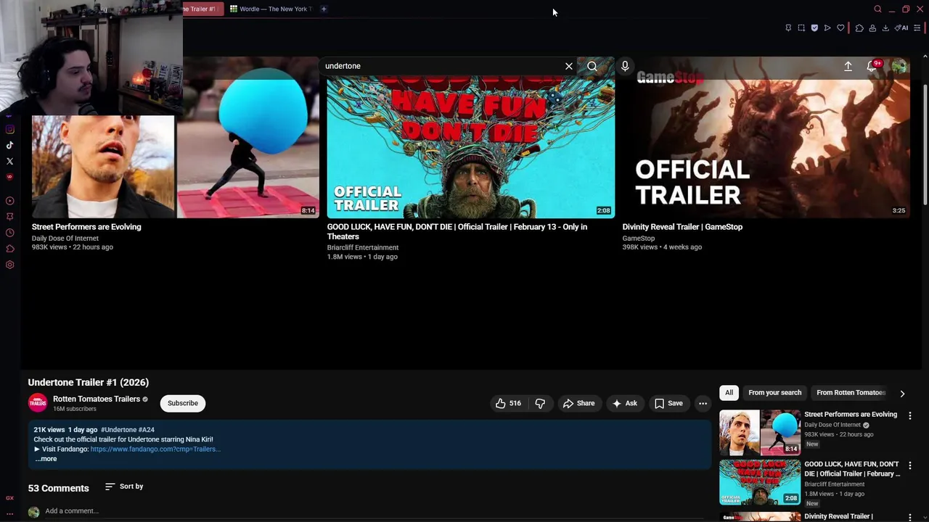Open the YouTube account avatar menu
This screenshot has width=929, height=522.
(899, 66)
